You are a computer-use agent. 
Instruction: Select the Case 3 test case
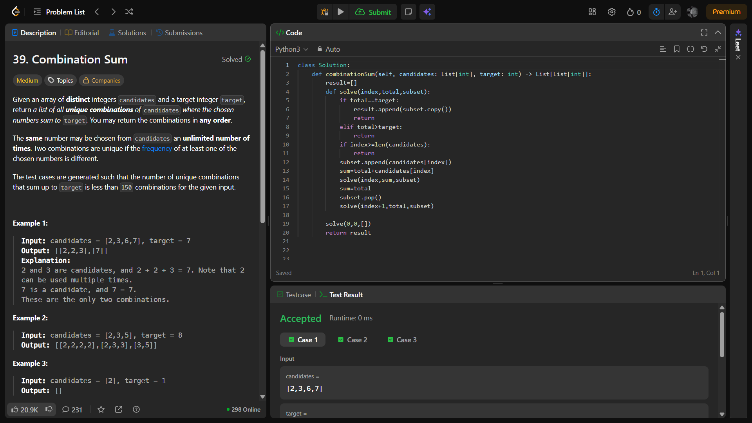[x=402, y=340]
